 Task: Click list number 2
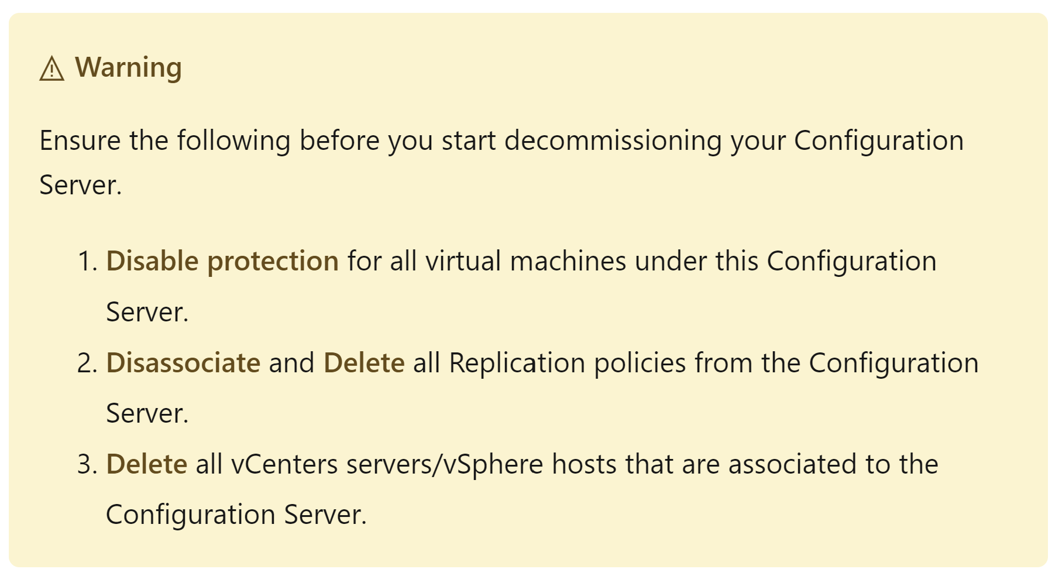[x=87, y=363]
